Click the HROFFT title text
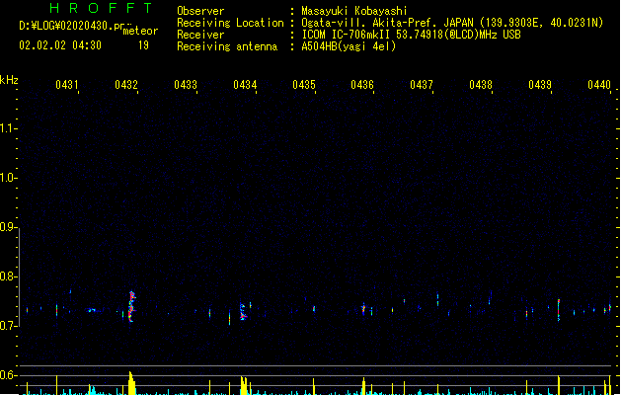621x395 pixels. [x=101, y=8]
